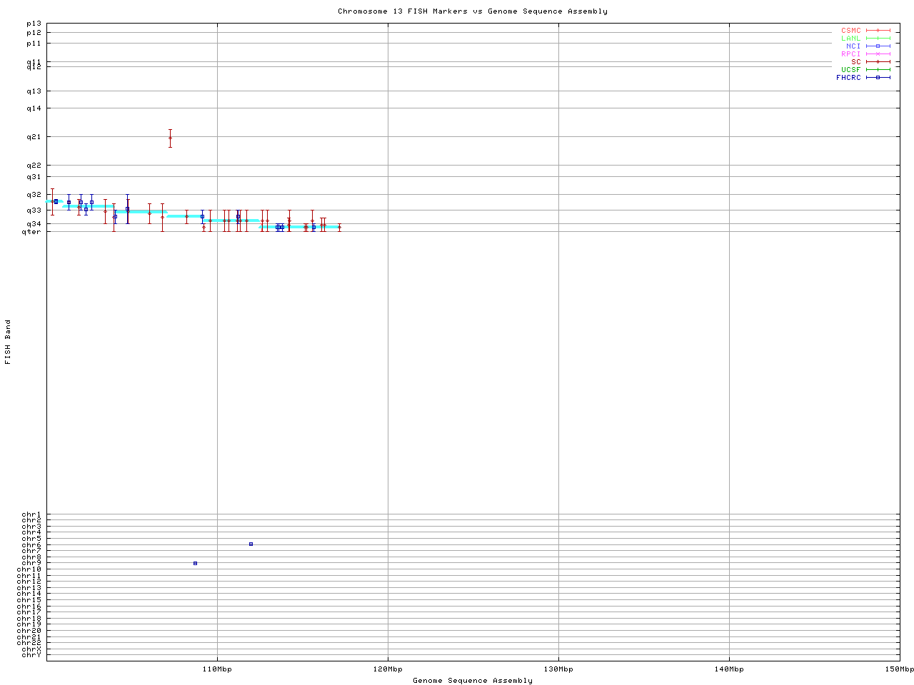Click the 120Mbp x-axis tick label
Viewport: 914px width, 685px height.
tap(388, 669)
